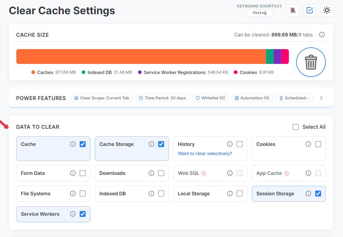Click the info icon on Downloads card
Viewport: 343px width, 237px height.
pos(151,173)
